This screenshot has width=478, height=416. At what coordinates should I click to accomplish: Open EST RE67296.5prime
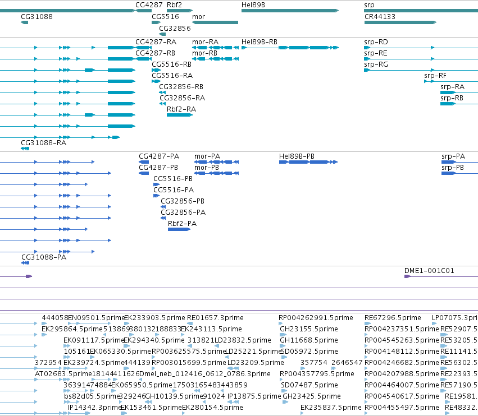[393, 318]
